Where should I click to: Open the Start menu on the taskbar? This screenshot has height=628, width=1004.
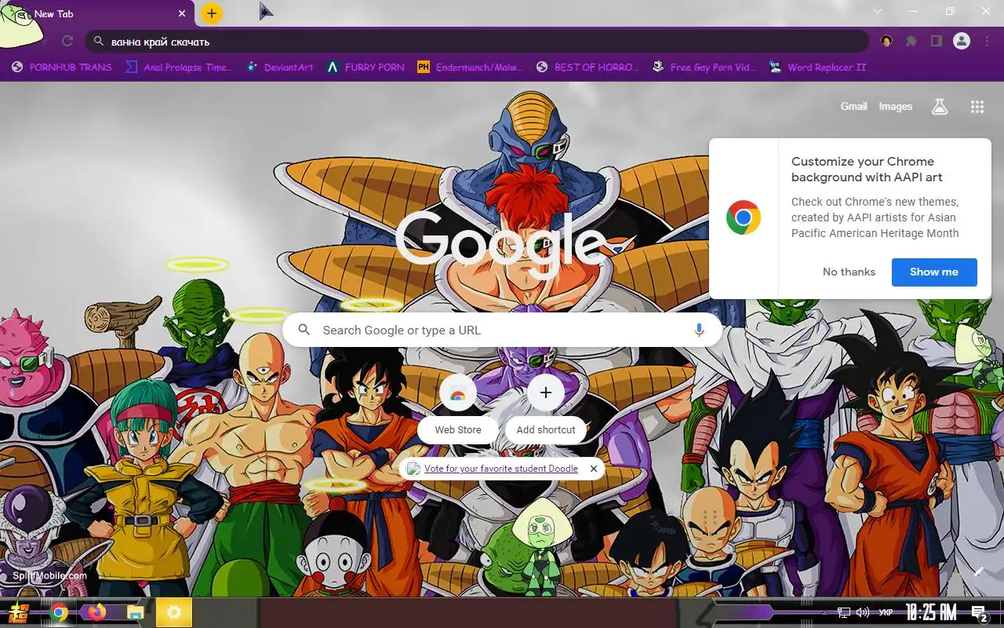[x=20, y=612]
